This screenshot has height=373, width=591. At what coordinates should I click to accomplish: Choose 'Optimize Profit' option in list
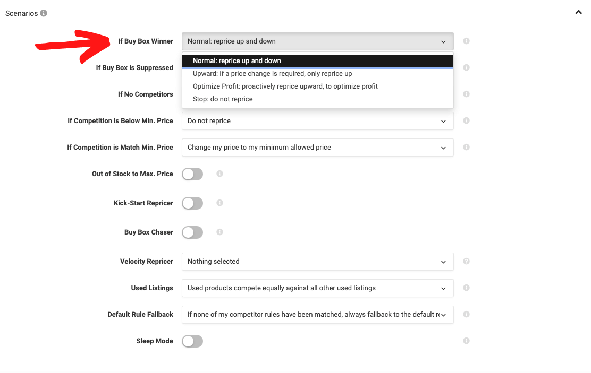click(285, 86)
